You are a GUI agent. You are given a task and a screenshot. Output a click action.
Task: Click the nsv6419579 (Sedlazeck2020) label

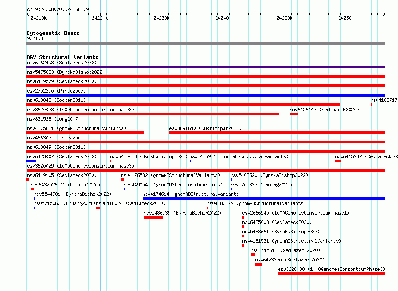pyautogui.click(x=62, y=81)
